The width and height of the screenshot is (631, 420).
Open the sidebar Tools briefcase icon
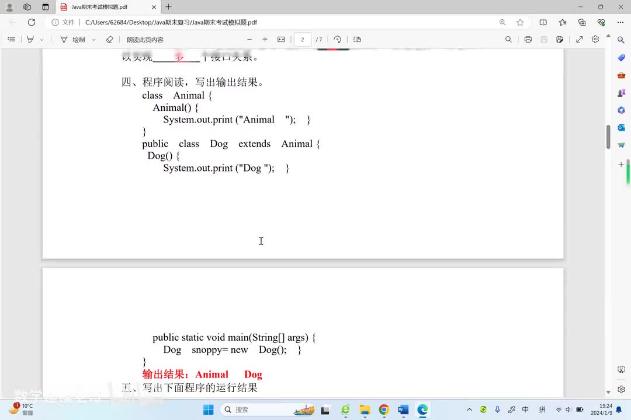click(621, 75)
